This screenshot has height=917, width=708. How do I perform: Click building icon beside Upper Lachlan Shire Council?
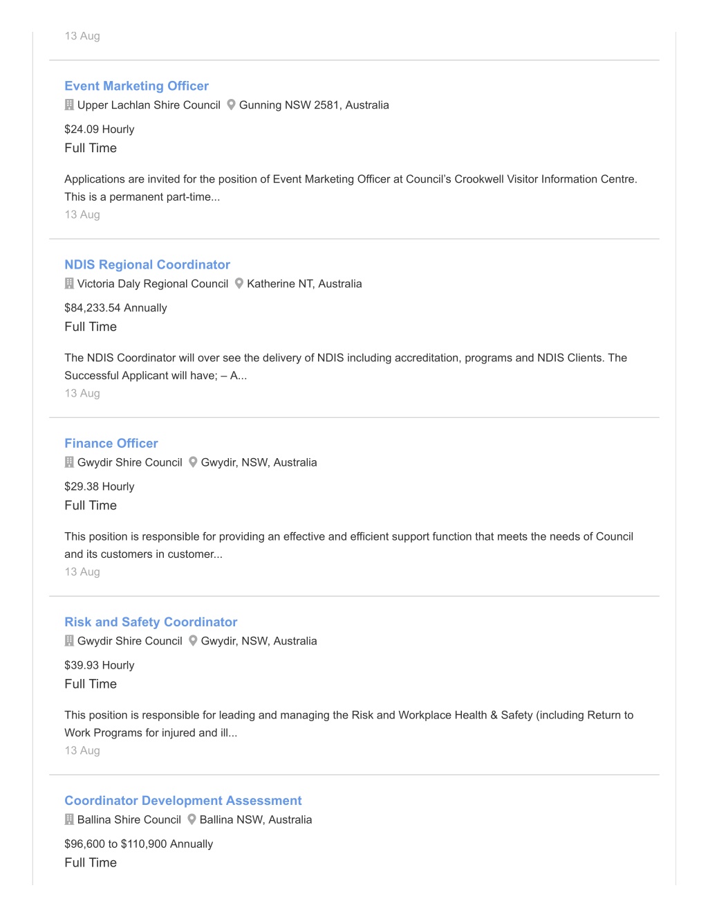coord(69,105)
